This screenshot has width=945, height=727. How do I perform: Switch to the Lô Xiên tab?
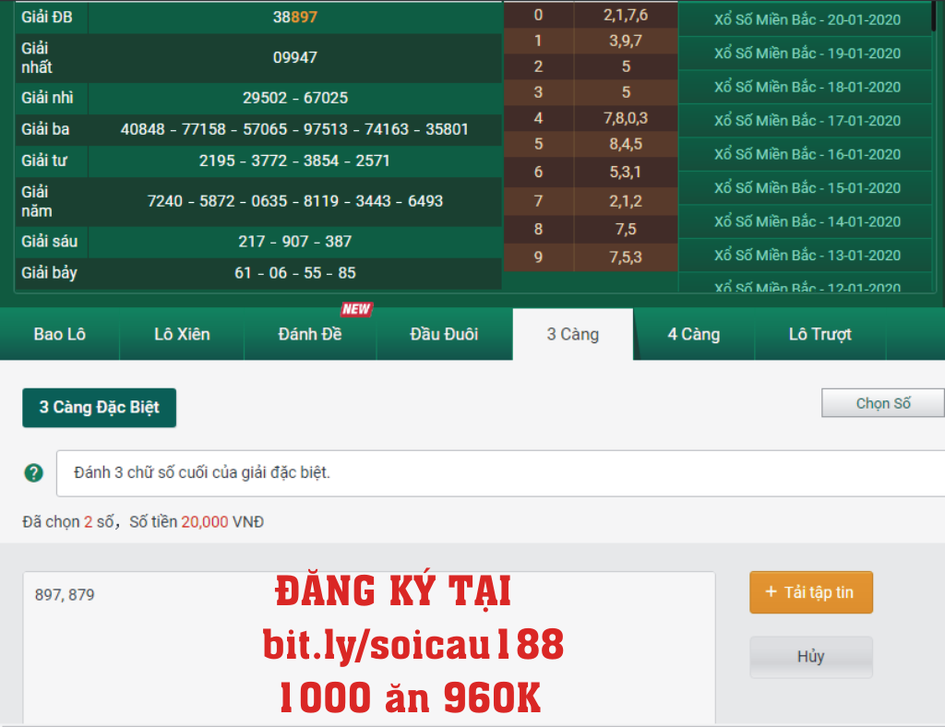[x=182, y=334]
